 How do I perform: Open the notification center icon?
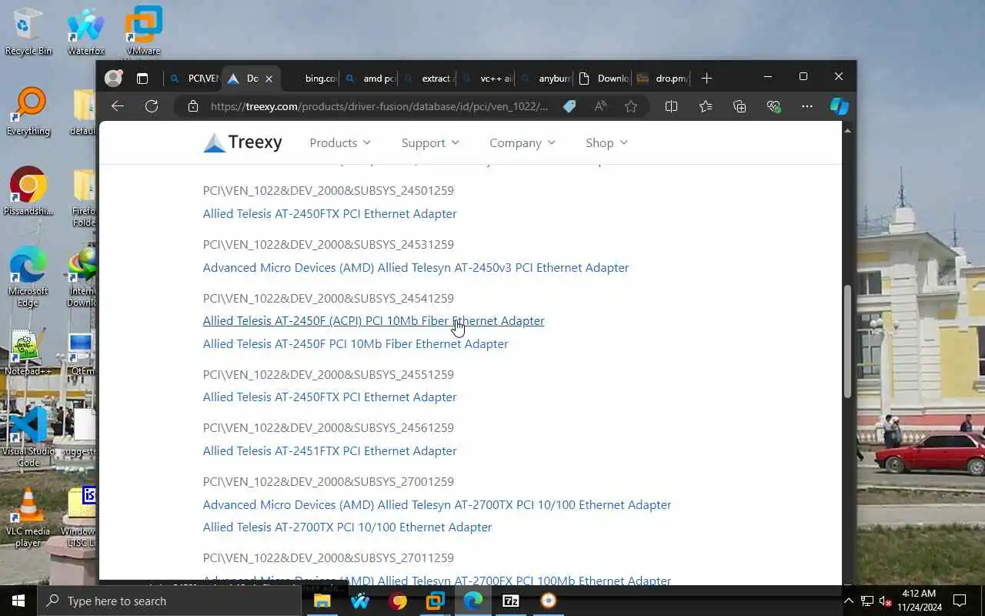960,601
